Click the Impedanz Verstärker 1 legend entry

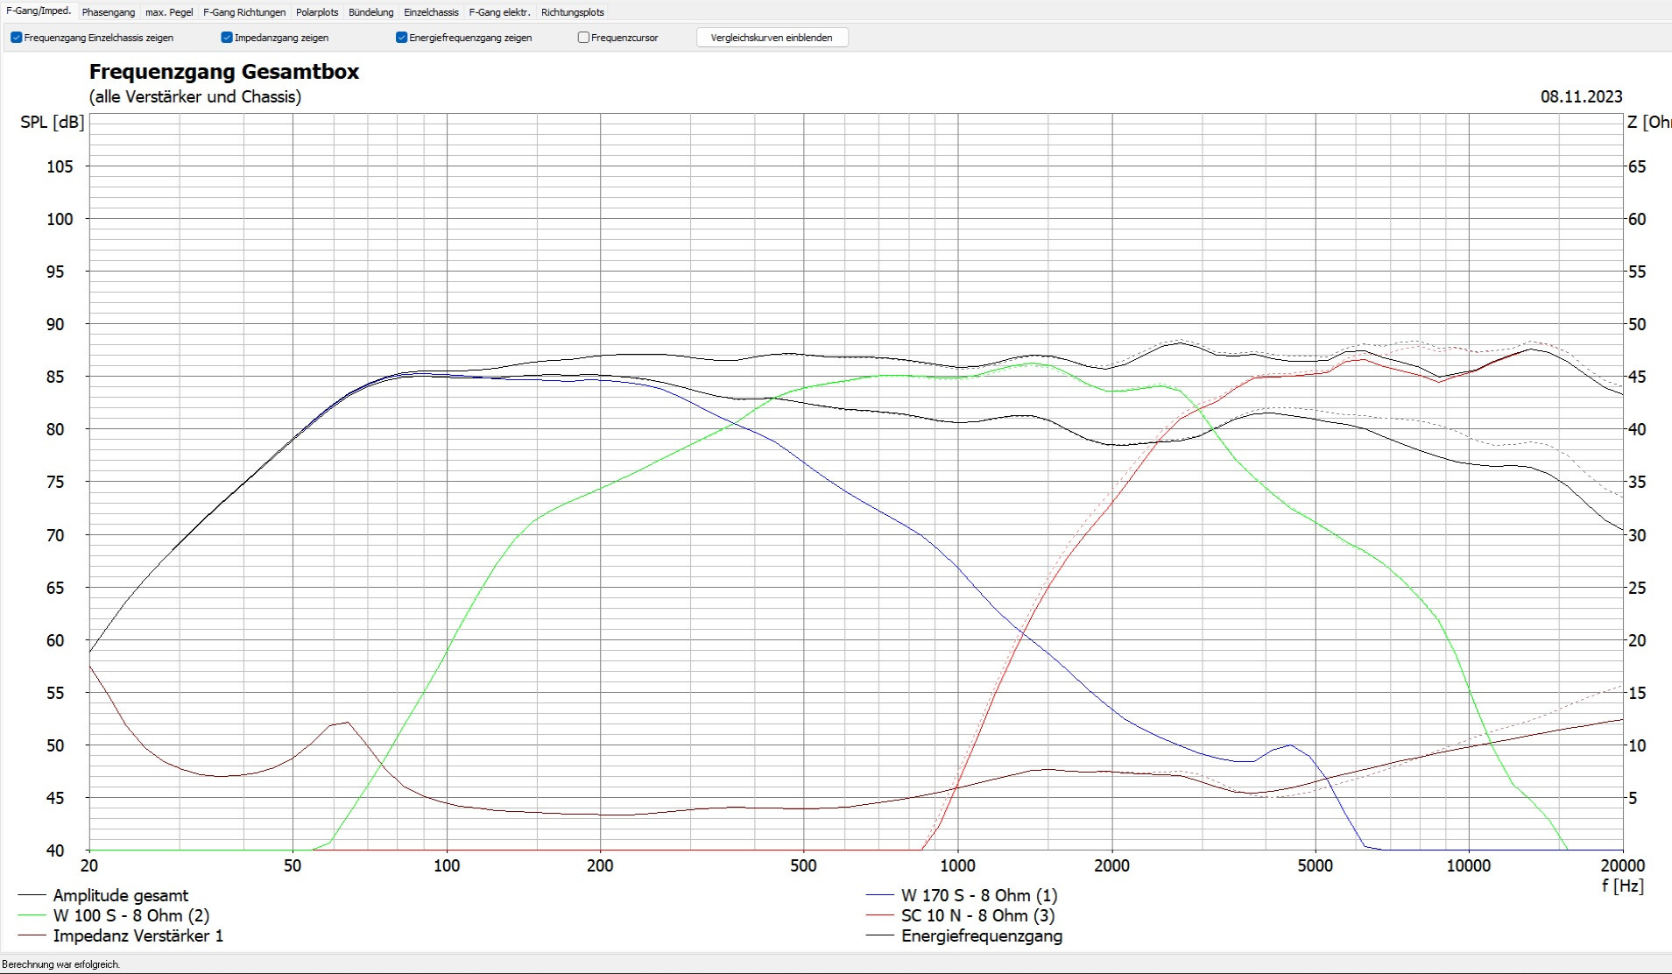click(x=138, y=935)
